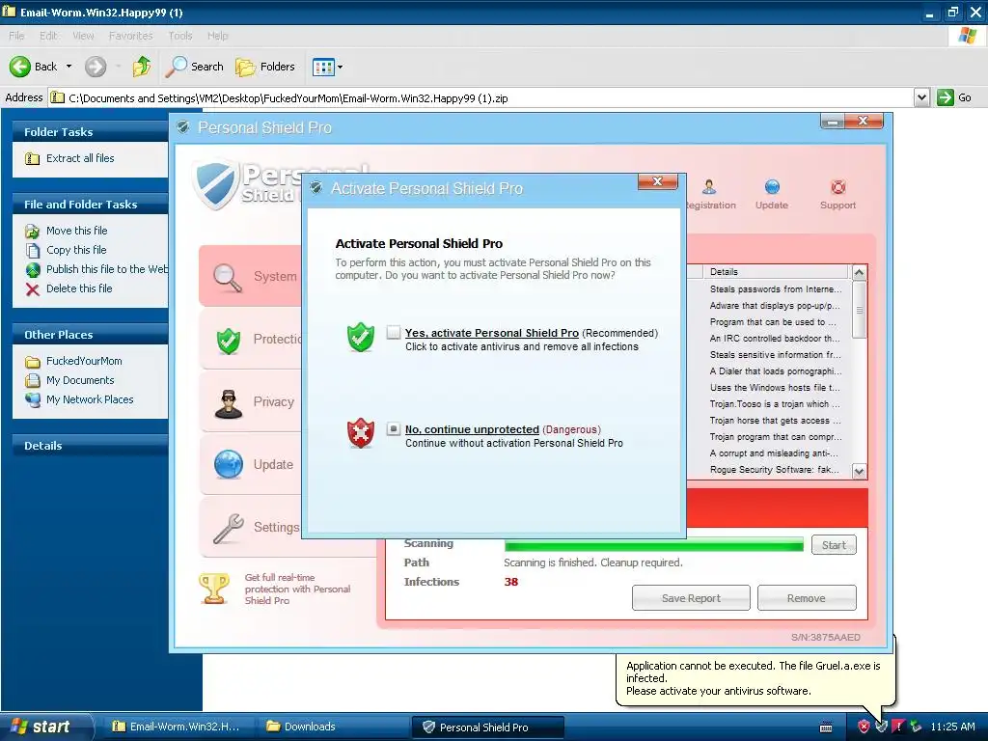Click the Extract all files icon
The width and height of the screenshot is (988, 741).
click(x=32, y=158)
